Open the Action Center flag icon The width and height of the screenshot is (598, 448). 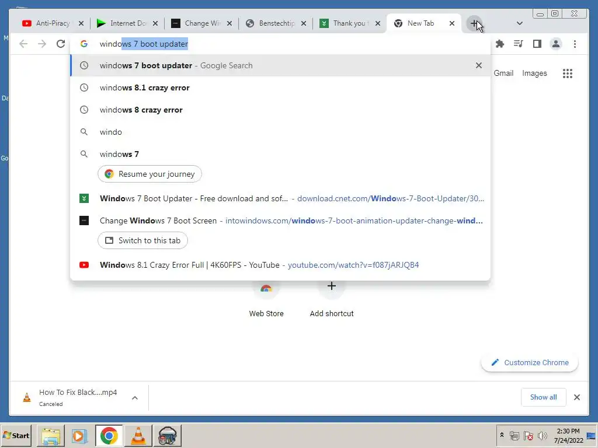[x=528, y=435]
